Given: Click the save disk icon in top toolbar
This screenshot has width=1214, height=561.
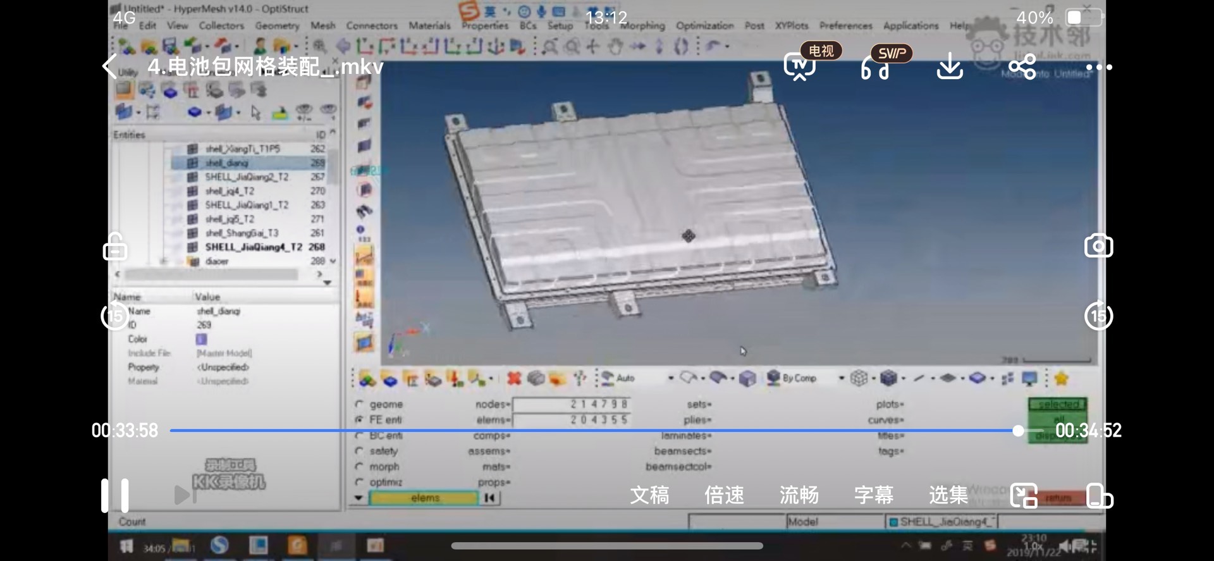Looking at the screenshot, I should coord(169,46).
